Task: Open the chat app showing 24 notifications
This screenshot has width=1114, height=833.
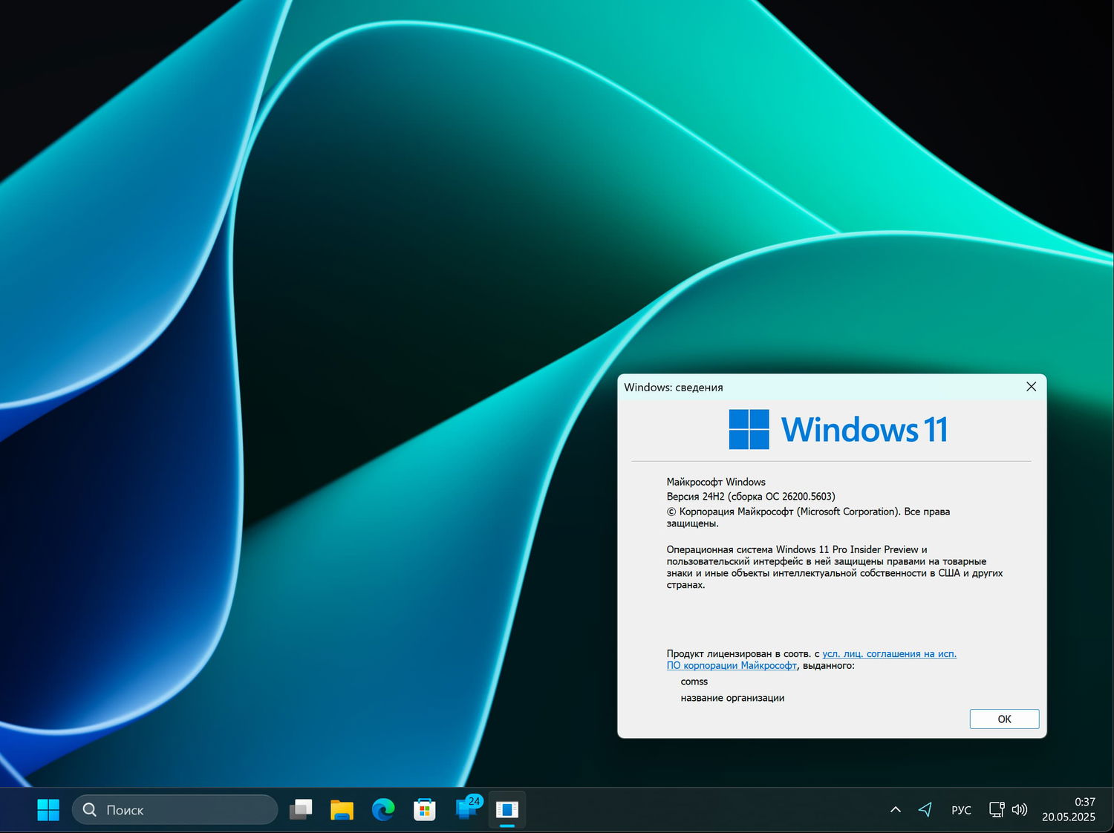Action: pos(466,809)
